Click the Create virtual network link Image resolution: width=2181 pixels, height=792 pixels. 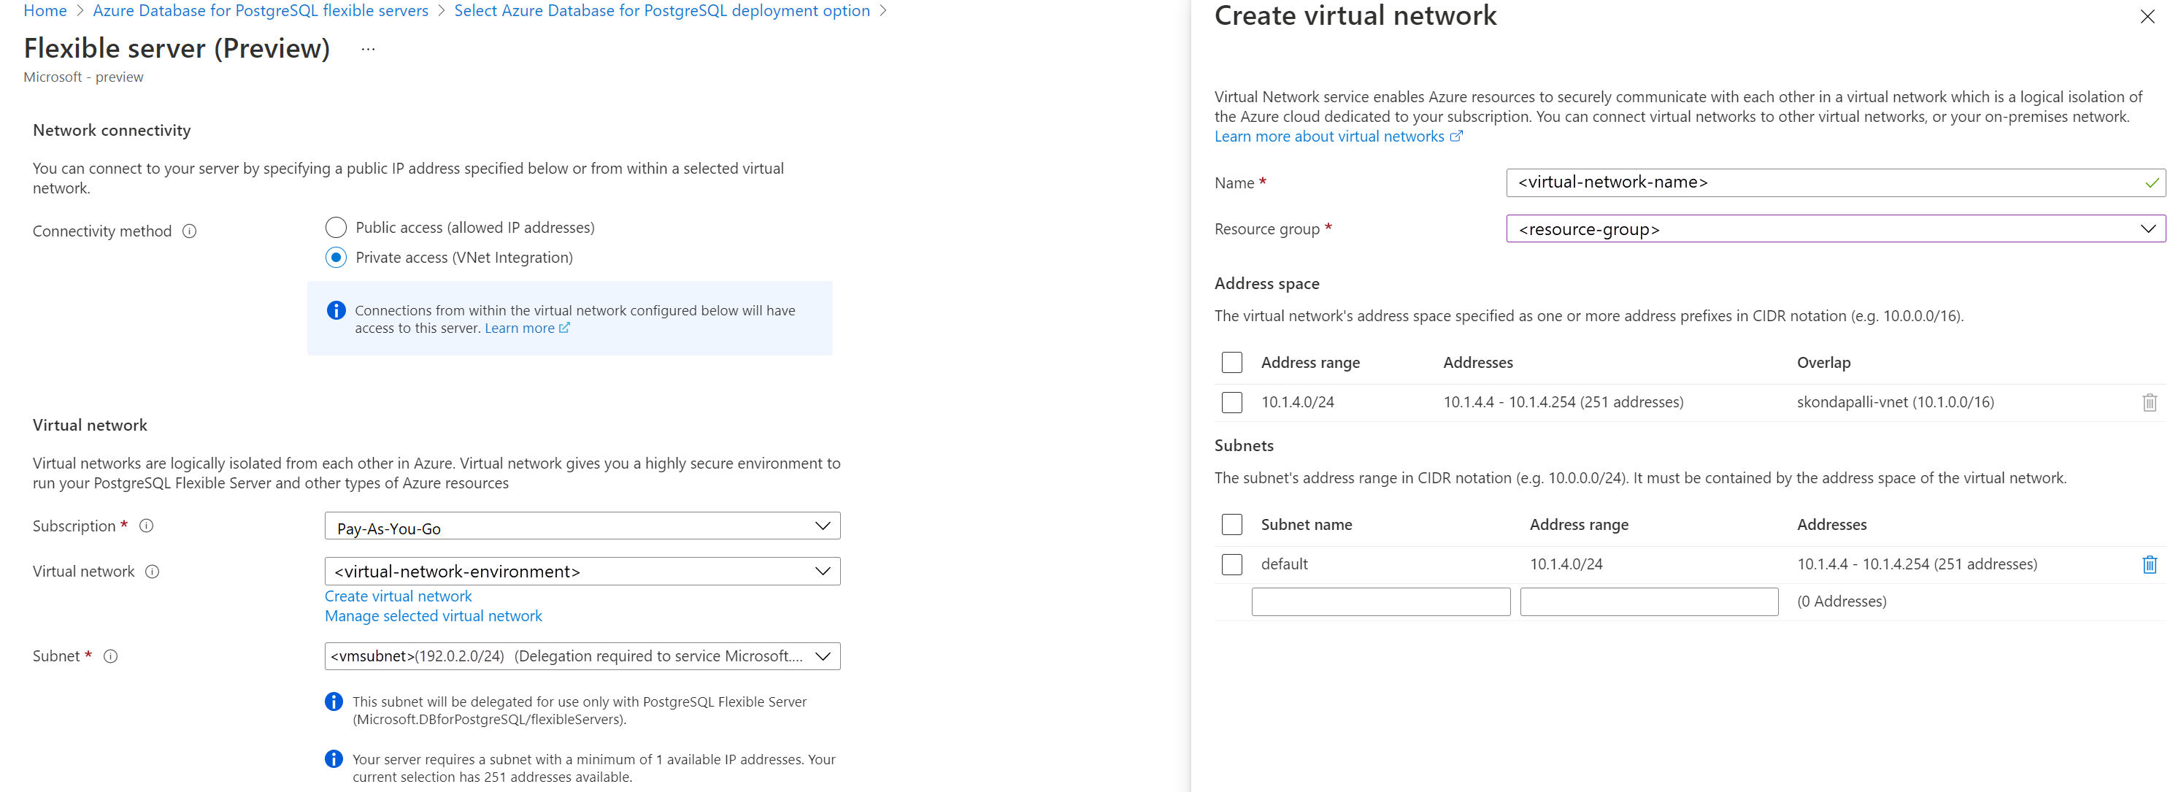click(398, 596)
